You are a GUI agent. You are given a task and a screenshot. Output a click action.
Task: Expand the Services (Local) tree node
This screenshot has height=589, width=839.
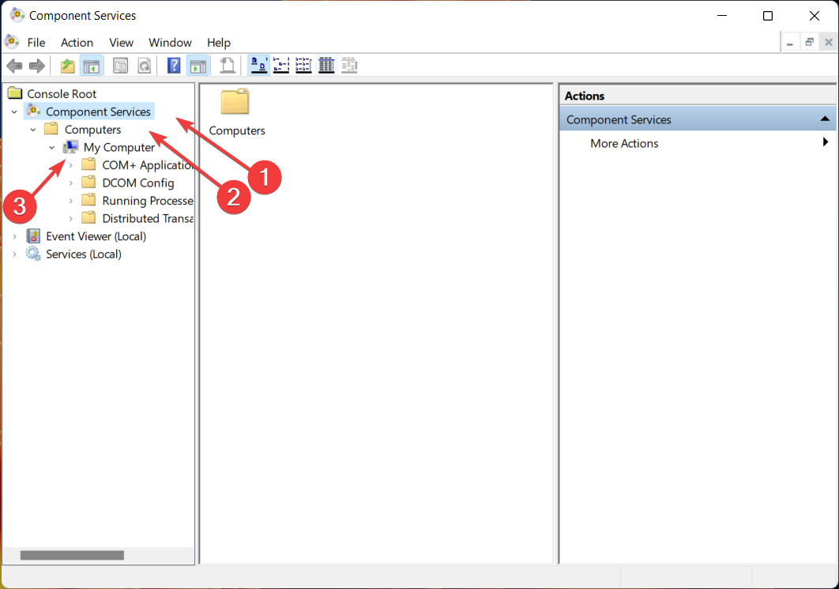coord(14,255)
